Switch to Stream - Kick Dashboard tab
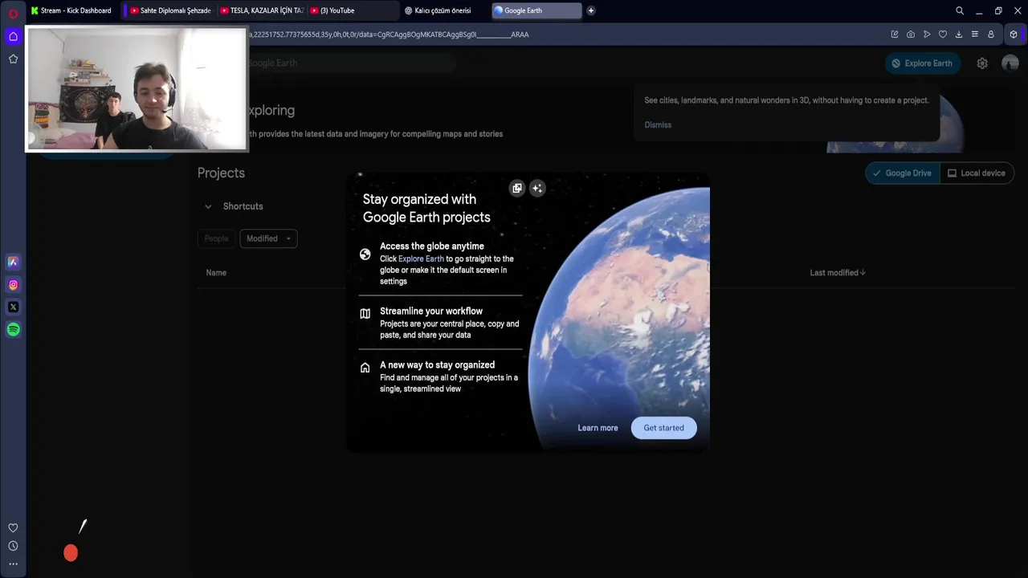Image resolution: width=1028 pixels, height=578 pixels. (73, 10)
